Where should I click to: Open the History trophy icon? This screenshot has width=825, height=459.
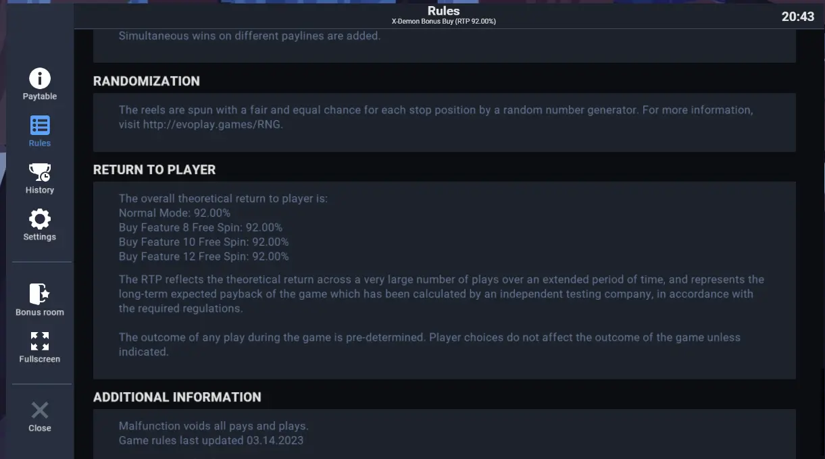(x=40, y=172)
